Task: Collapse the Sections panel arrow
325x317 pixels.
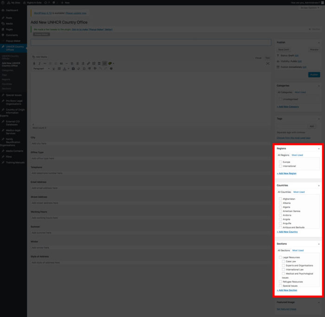Action: pos(319,244)
